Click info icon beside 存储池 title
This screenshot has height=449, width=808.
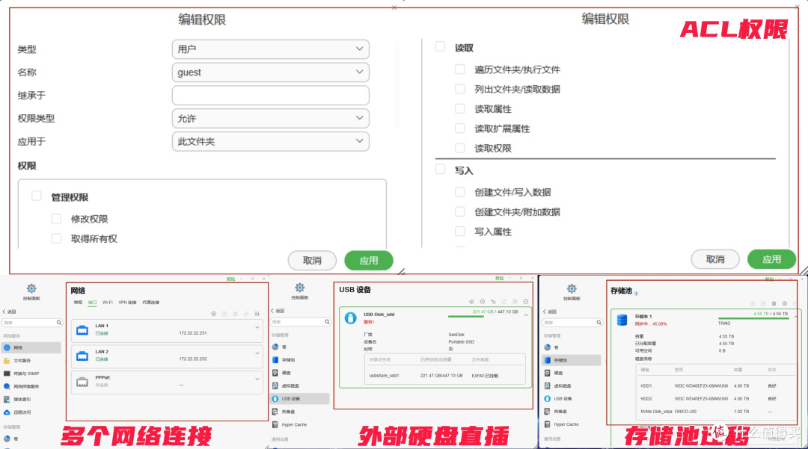[637, 293]
